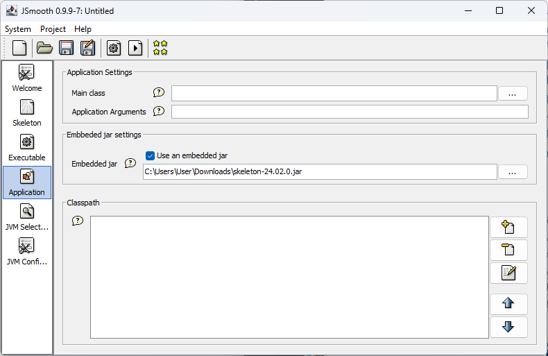This screenshot has height=356, width=548.
Task: Remove selected classpath entry with minus icon
Action: [x=508, y=250]
